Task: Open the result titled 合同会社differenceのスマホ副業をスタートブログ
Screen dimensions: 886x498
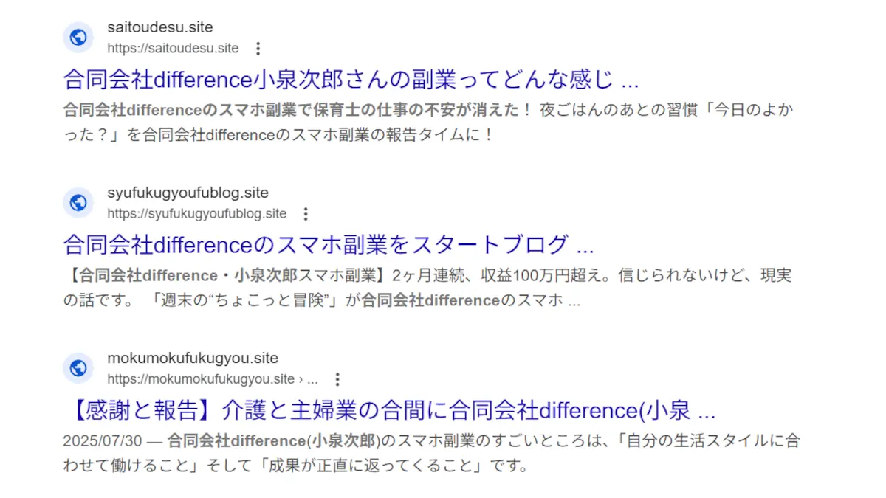Action: coord(329,243)
